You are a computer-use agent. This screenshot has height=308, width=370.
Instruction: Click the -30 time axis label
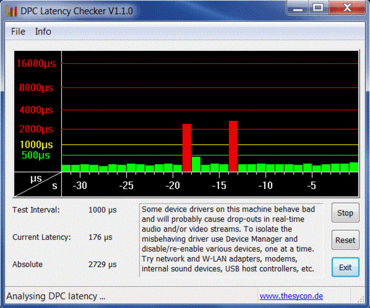click(x=80, y=185)
